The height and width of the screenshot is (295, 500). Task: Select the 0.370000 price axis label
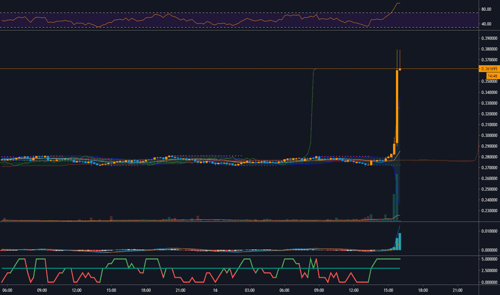coord(489,60)
